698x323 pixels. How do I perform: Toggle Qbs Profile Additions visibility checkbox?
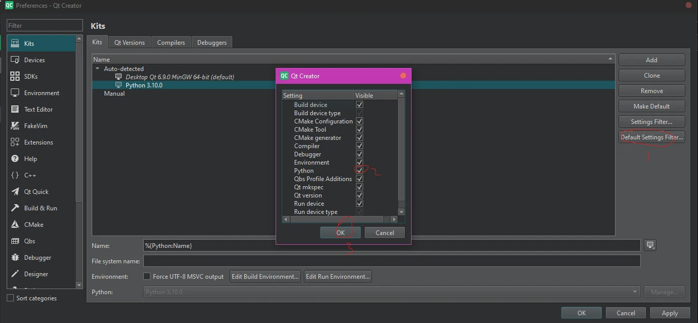[360, 179]
